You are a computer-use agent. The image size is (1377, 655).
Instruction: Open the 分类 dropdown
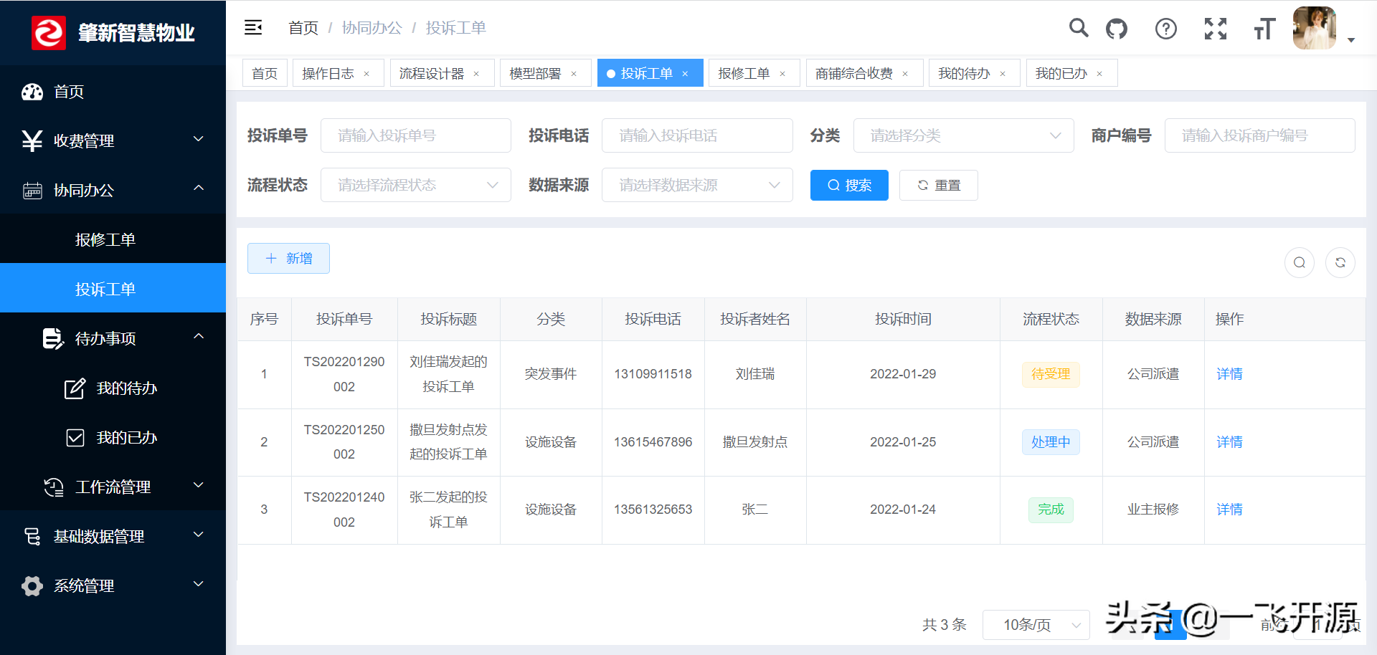coord(963,135)
